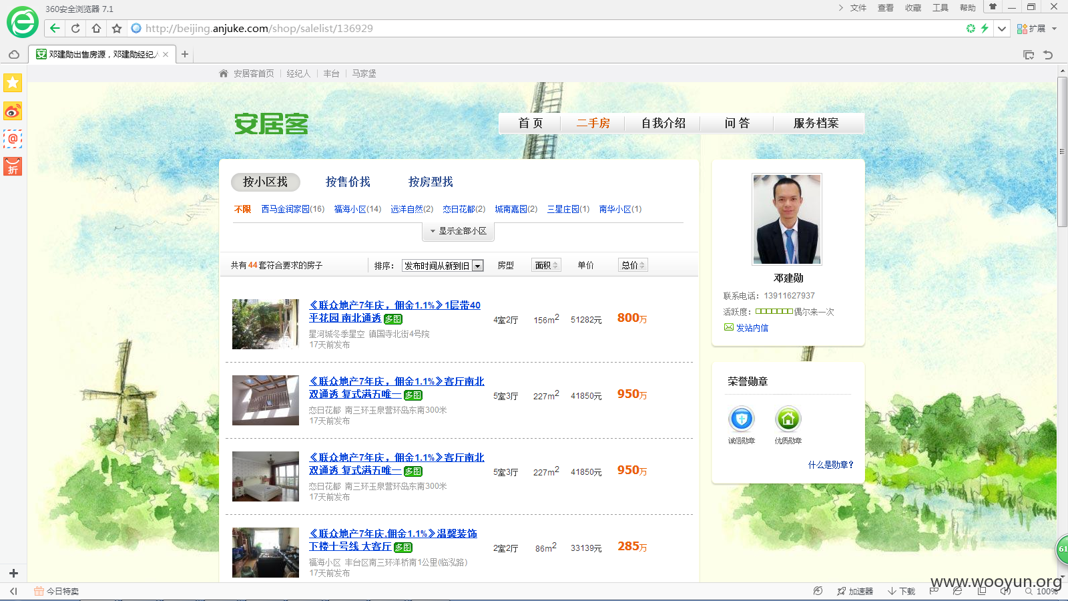Image resolution: width=1068 pixels, height=601 pixels.
Task: Open the tab list window icon
Action: 1029,55
